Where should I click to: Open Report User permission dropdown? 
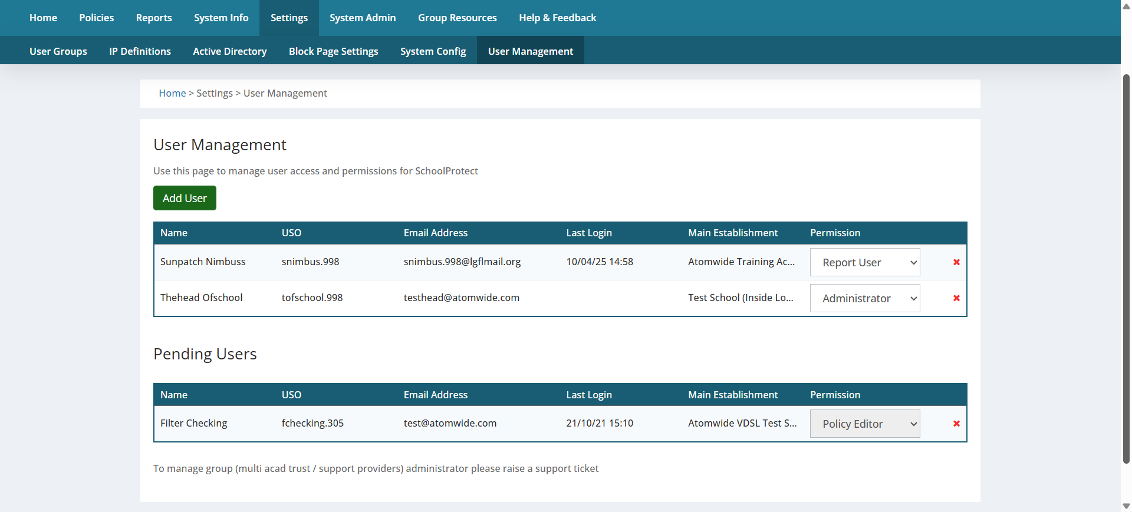click(x=864, y=262)
